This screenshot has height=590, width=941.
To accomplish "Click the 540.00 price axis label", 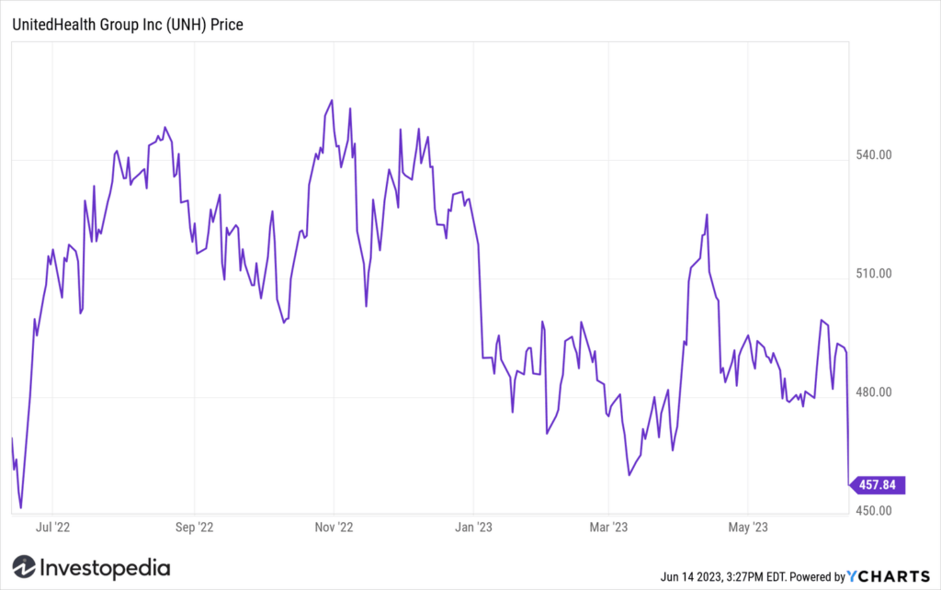I will coord(874,155).
